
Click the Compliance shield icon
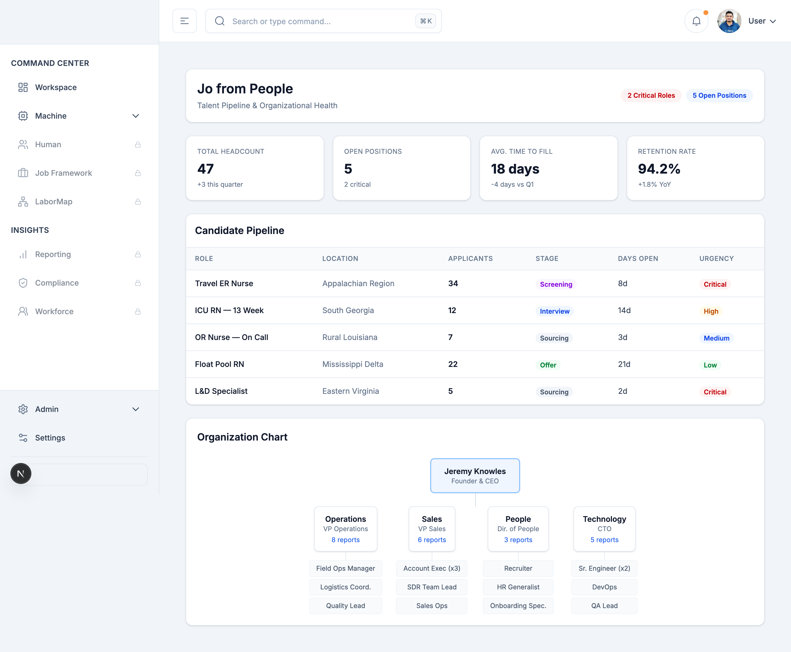pos(23,283)
